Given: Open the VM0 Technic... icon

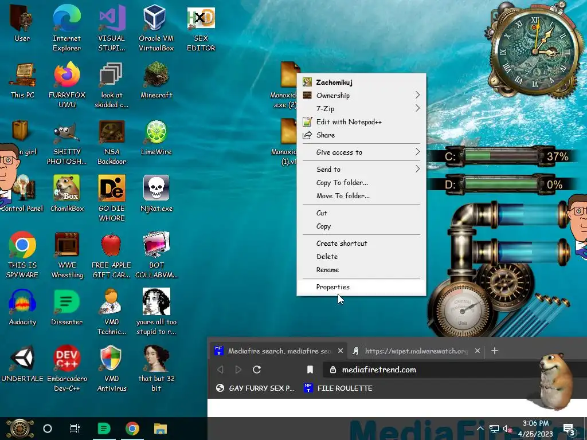Looking at the screenshot, I should coord(112,301).
